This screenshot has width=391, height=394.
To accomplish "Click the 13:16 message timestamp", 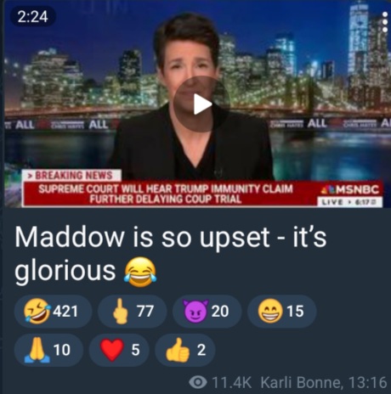I will pyautogui.click(x=368, y=382).
